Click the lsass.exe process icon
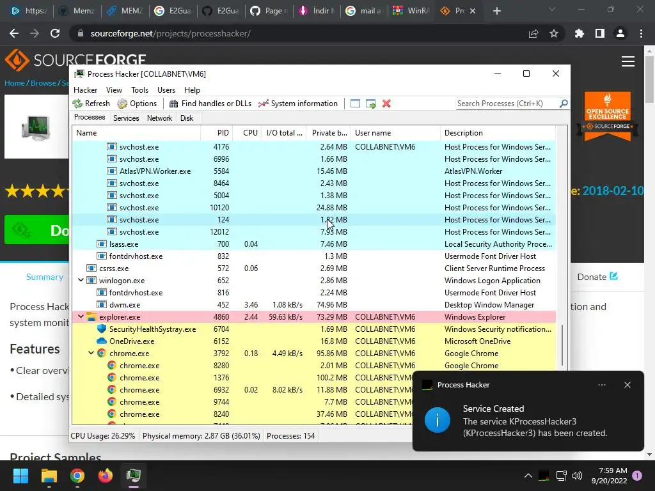 pos(102,244)
